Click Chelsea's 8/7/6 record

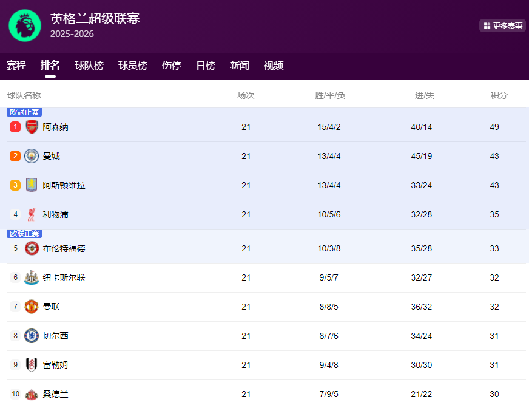tap(329, 336)
